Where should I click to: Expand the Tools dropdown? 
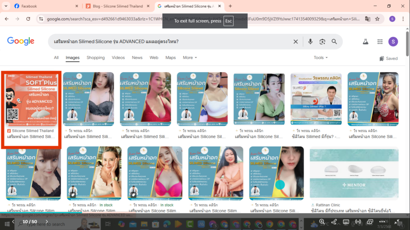click(321, 57)
